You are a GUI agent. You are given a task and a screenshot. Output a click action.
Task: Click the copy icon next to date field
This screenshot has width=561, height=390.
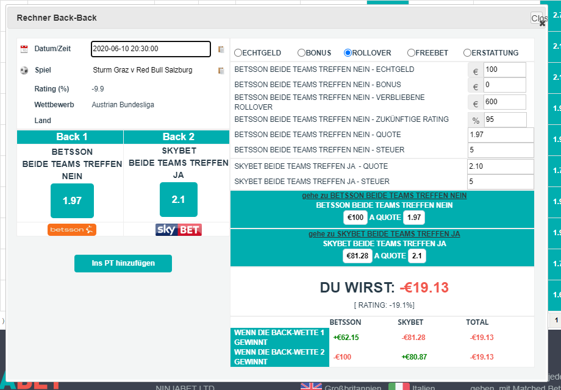click(221, 49)
